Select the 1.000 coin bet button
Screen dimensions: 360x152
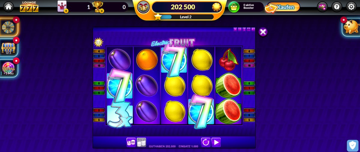pyautogui.click(x=131, y=142)
